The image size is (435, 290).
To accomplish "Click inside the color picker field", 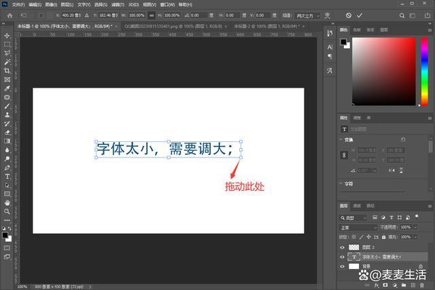I will coord(384,71).
